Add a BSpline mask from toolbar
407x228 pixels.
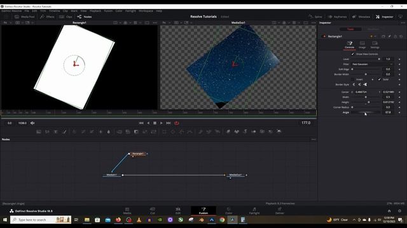pos(190,132)
